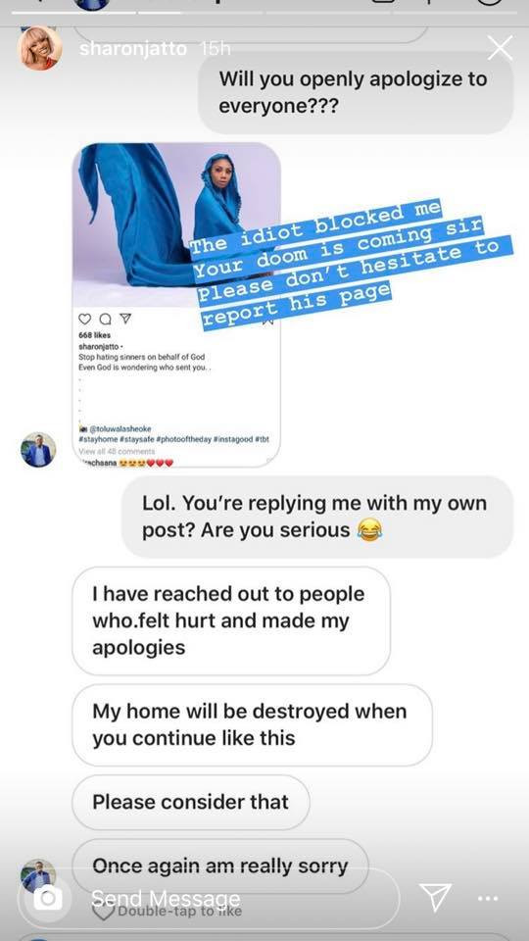Tap sender's avatar beside last message
Viewport: 529px width, 941px height.
(38, 876)
